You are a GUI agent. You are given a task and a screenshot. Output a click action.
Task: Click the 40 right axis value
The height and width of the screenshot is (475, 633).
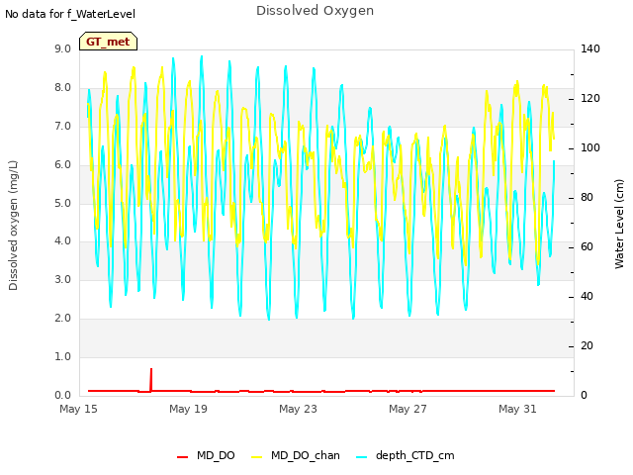(x=587, y=297)
